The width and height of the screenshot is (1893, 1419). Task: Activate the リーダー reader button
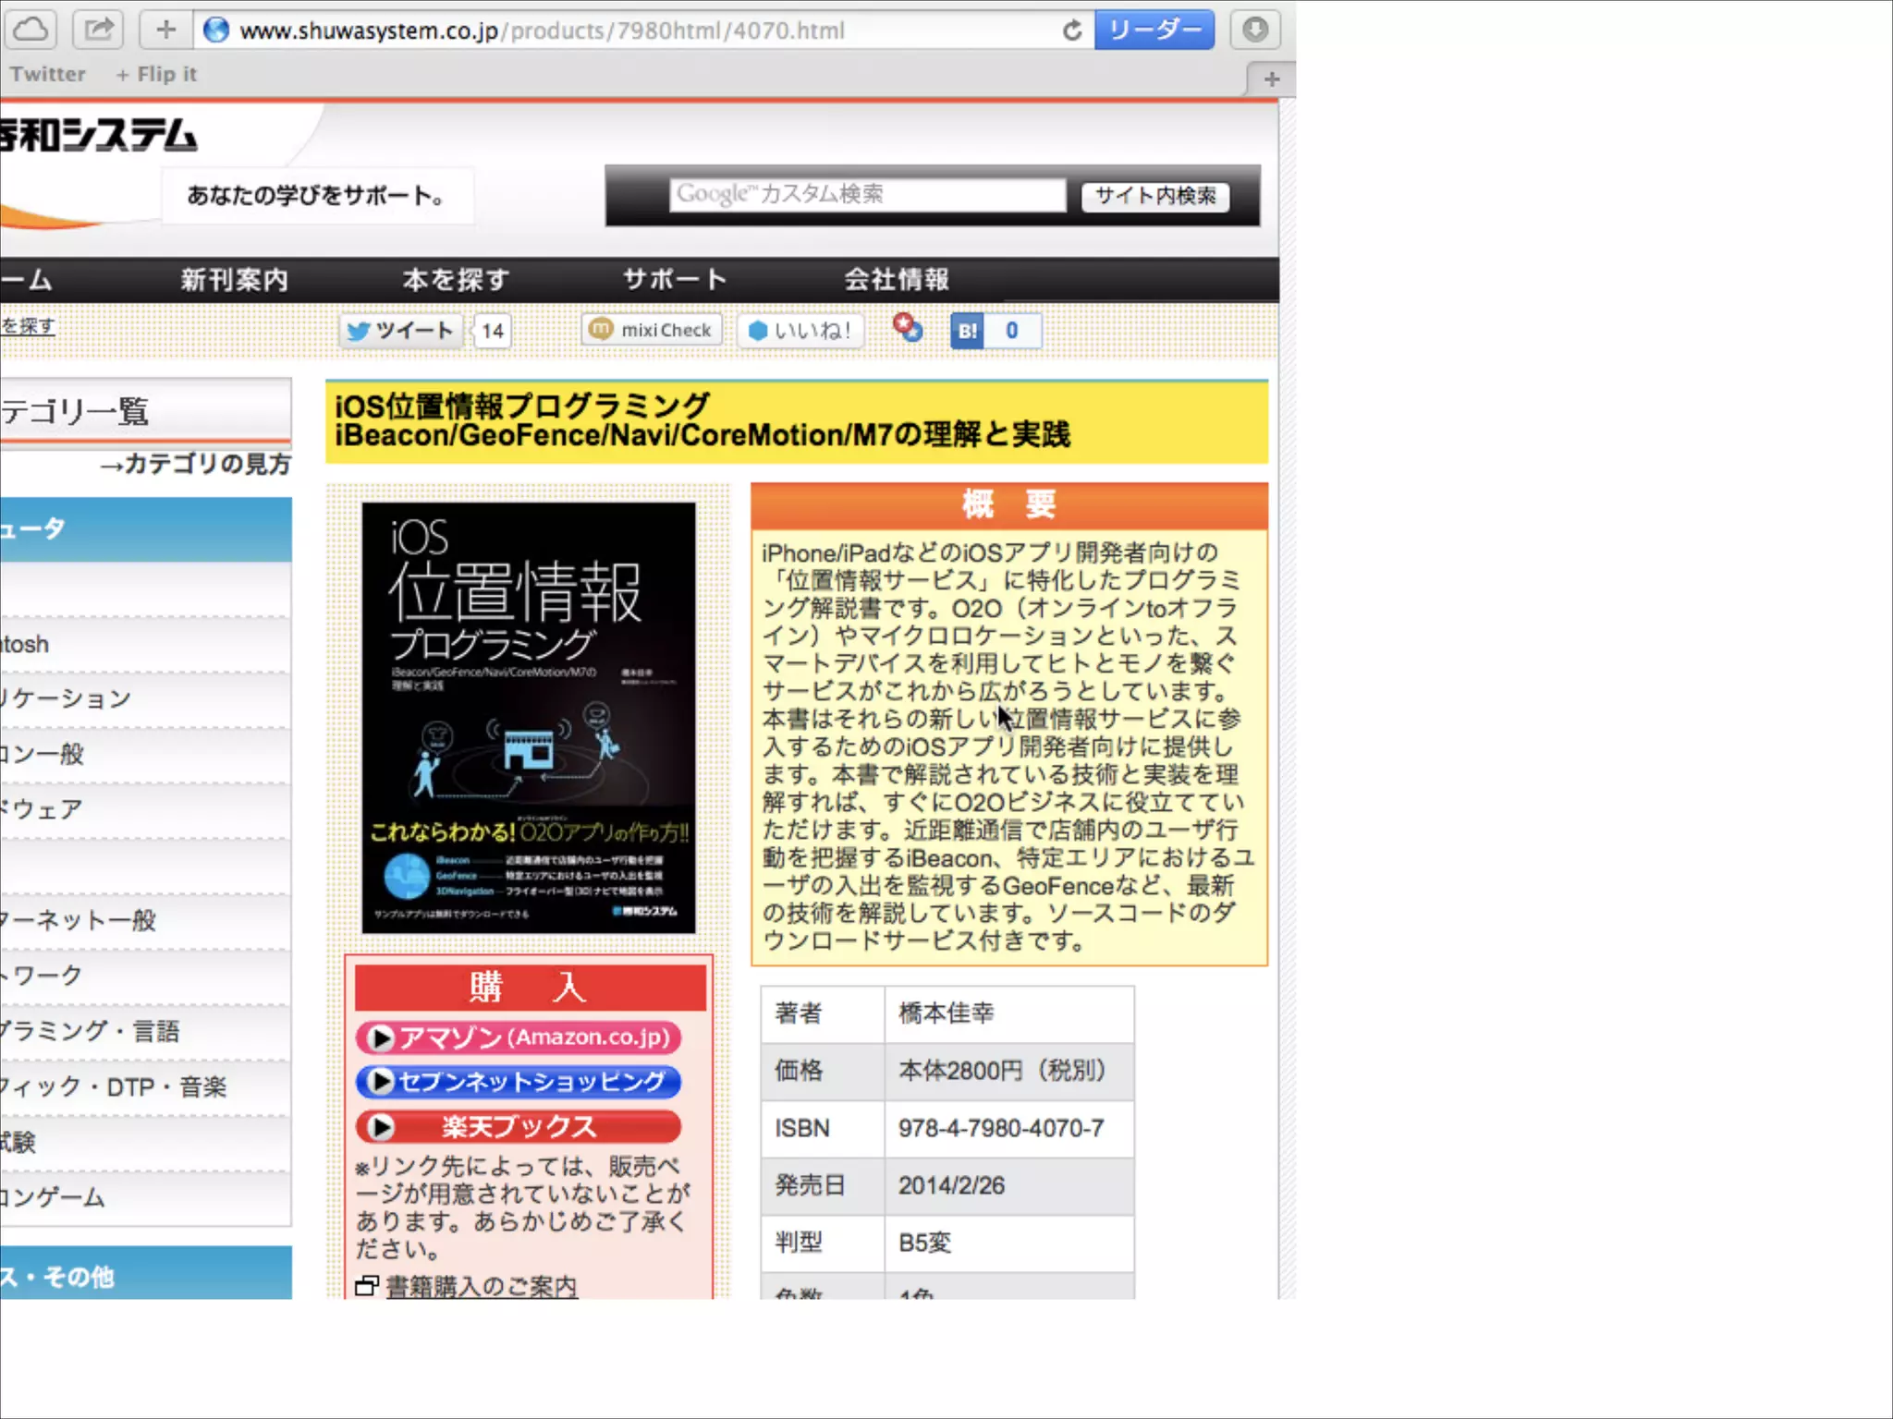pyautogui.click(x=1154, y=30)
